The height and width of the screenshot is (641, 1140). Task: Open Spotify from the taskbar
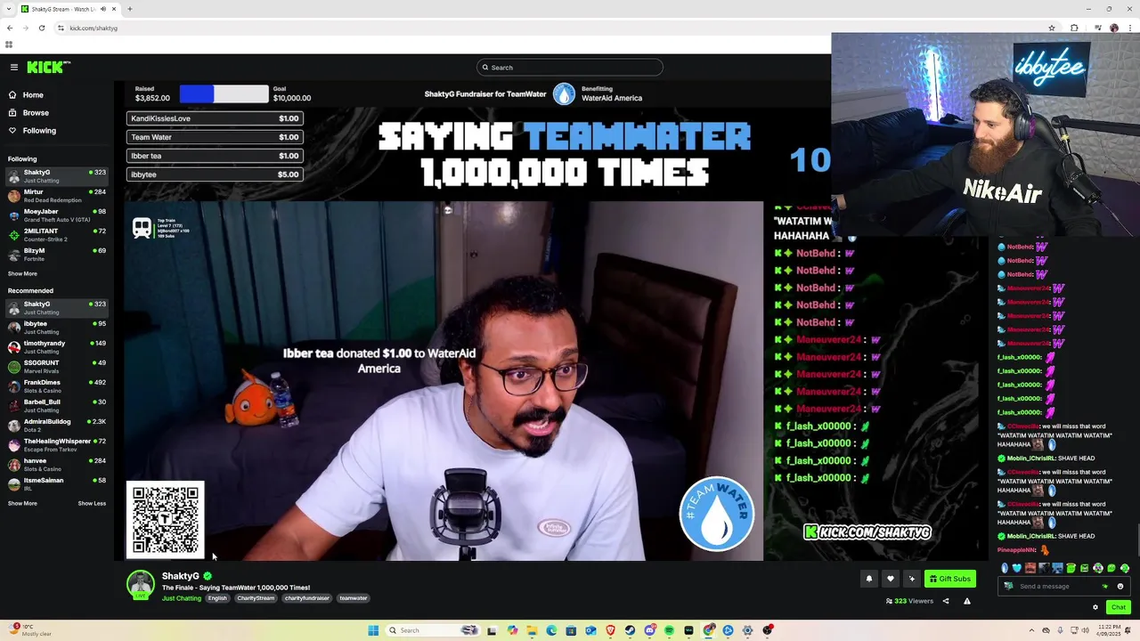pos(669,630)
